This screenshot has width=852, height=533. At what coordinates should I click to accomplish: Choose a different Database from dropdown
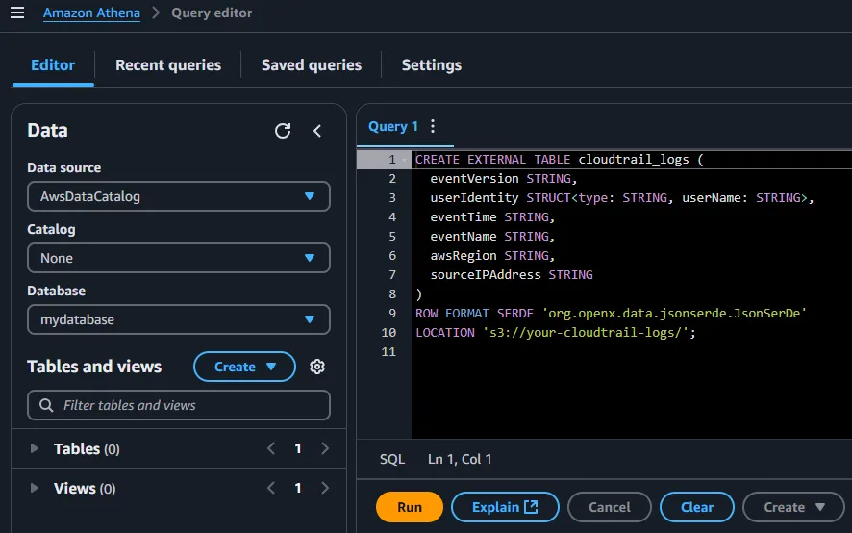[x=178, y=319]
